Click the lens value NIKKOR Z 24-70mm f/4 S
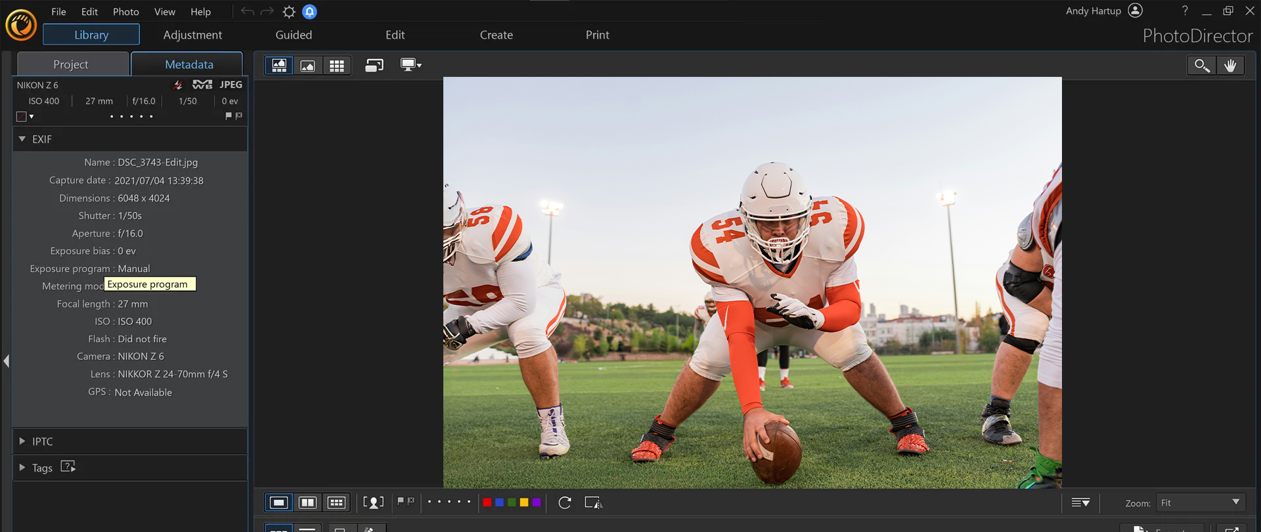 pyautogui.click(x=173, y=374)
